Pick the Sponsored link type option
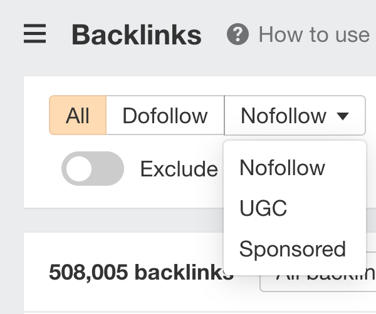Screen dimensions: 376x314 pos(292,249)
